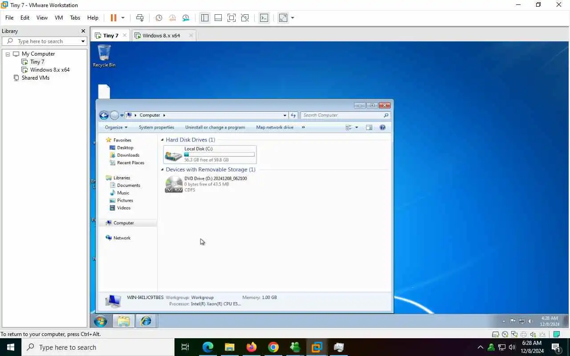Open the library search dropdown arrow

83,41
